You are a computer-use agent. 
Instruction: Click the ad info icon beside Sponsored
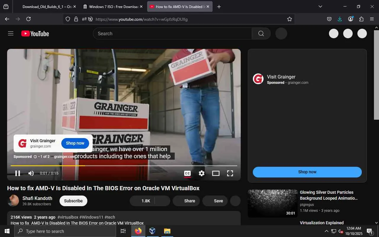(35, 157)
